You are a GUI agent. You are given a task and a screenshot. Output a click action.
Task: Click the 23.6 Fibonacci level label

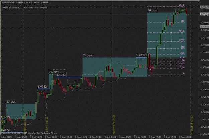[x=182, y=67]
